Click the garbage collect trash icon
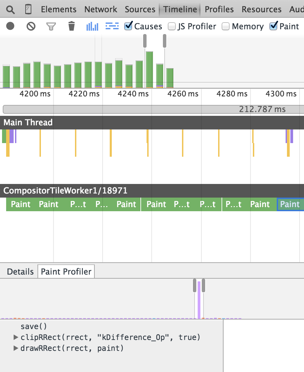This screenshot has width=304, height=372. point(72,26)
